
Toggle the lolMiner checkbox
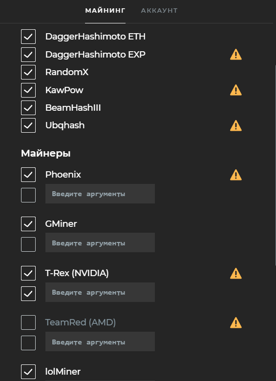28,372
